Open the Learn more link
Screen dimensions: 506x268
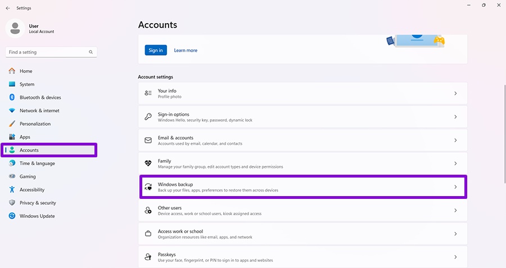(186, 51)
